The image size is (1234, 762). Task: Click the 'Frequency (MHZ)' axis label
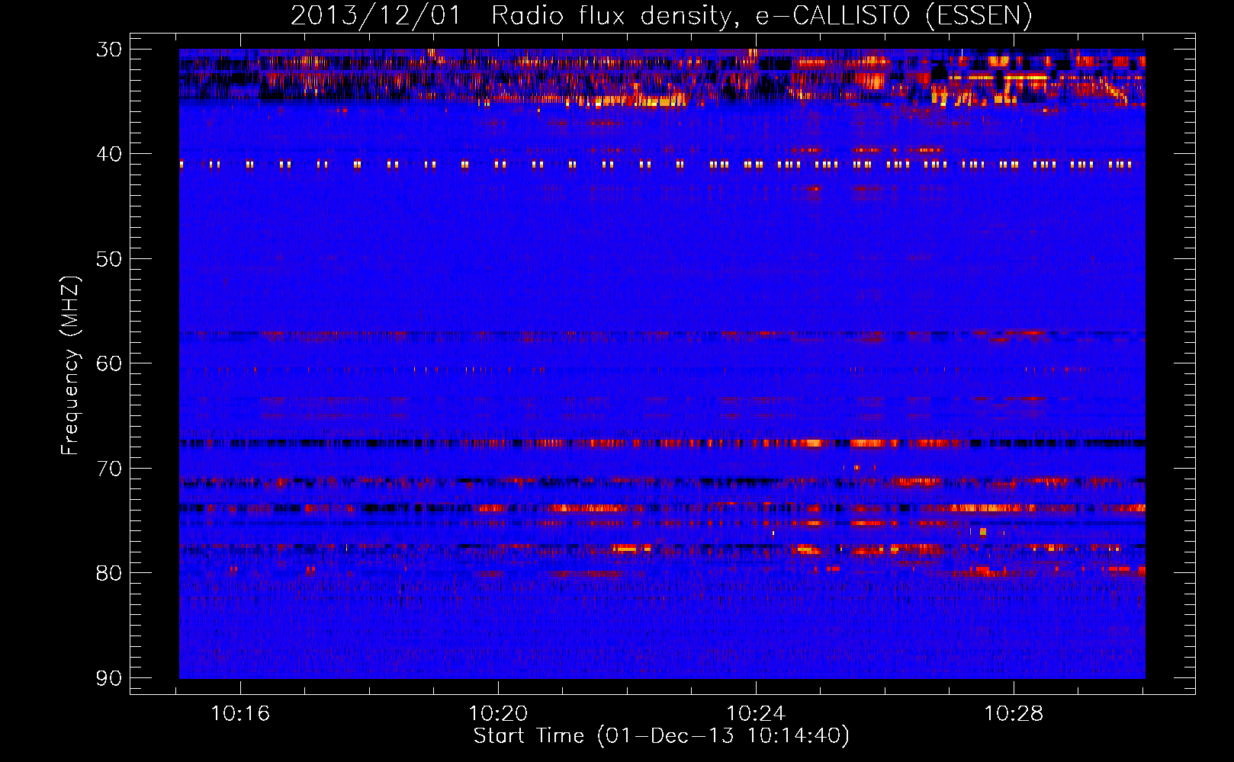click(70, 366)
